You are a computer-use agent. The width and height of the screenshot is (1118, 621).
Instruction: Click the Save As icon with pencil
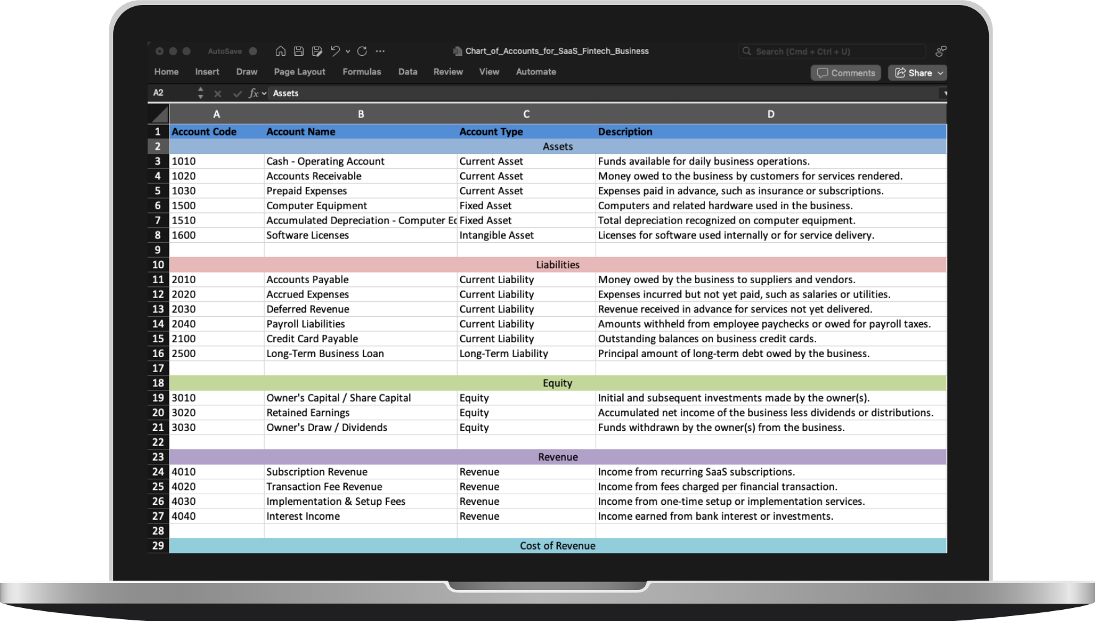tap(317, 51)
